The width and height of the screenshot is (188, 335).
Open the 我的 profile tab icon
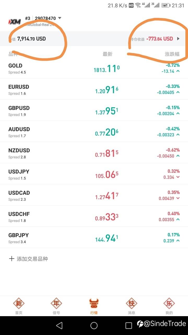169,304
